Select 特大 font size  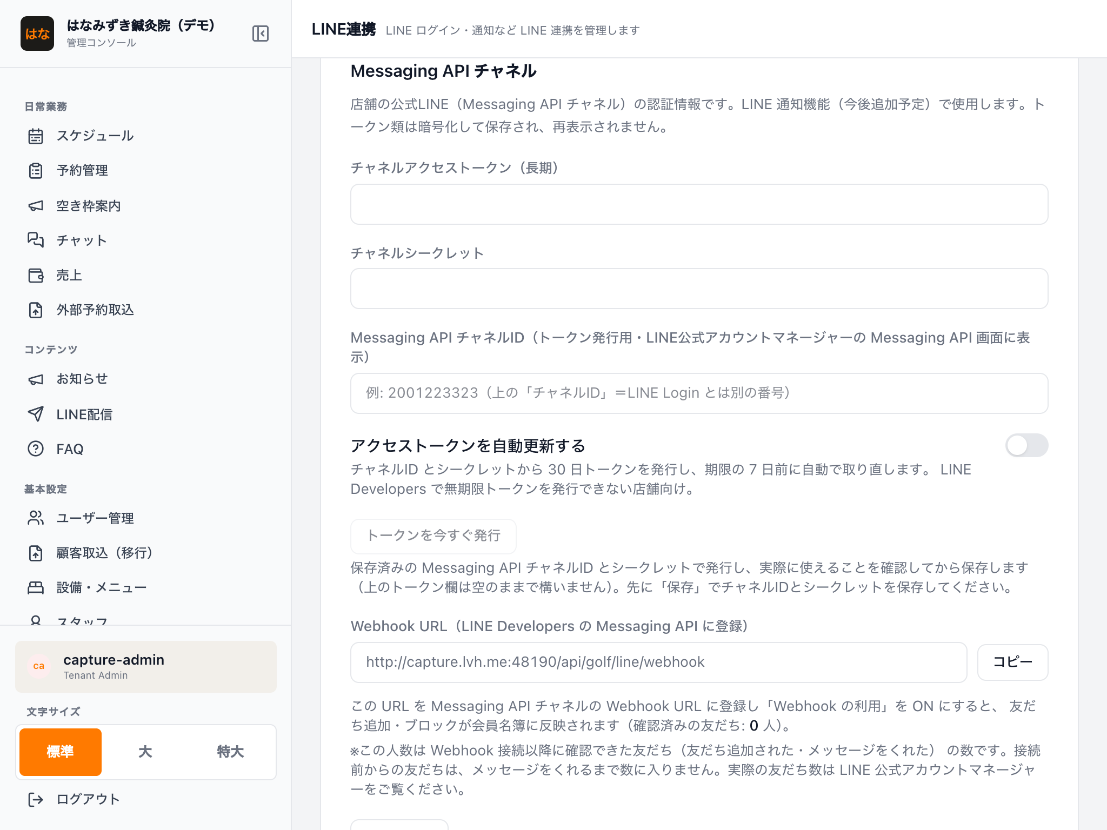tap(231, 752)
